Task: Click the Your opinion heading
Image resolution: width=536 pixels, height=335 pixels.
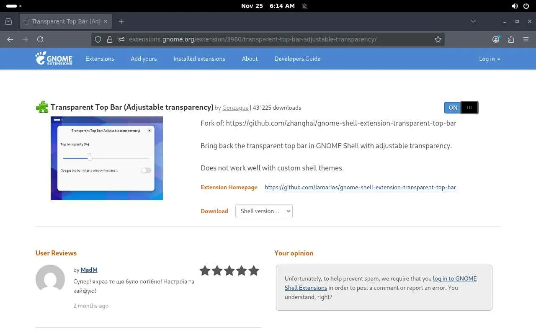Action: click(x=294, y=253)
